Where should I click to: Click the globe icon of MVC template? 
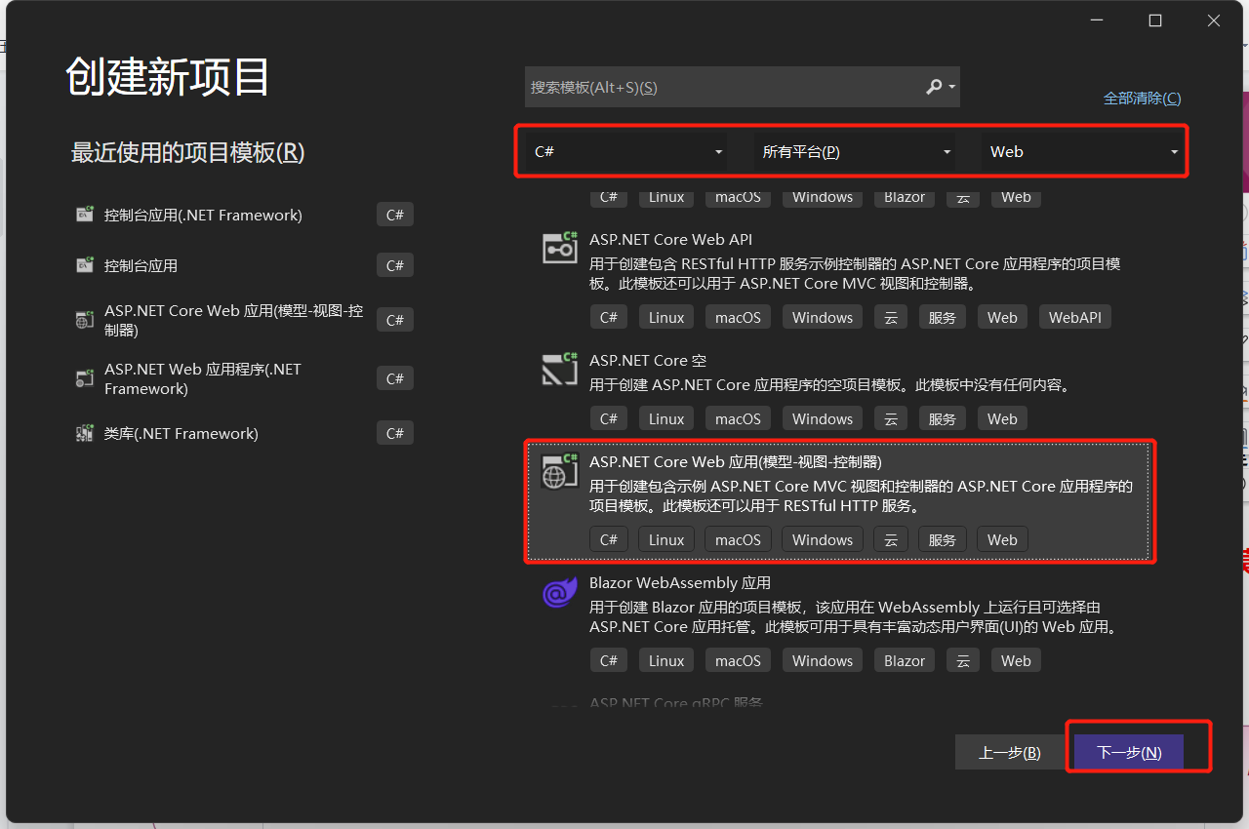pyautogui.click(x=560, y=472)
